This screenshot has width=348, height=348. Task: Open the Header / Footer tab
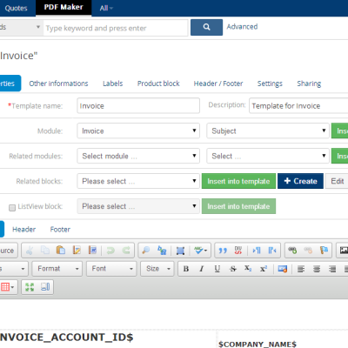pos(218,84)
